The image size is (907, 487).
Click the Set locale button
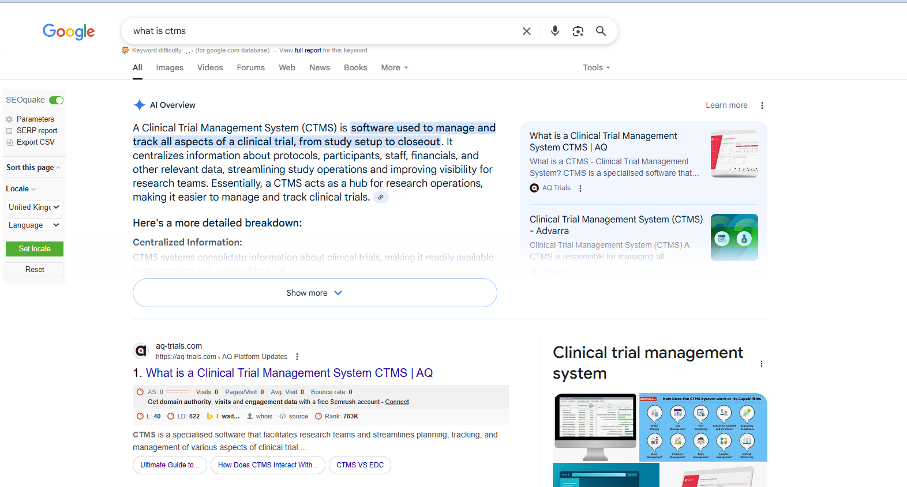(x=35, y=249)
